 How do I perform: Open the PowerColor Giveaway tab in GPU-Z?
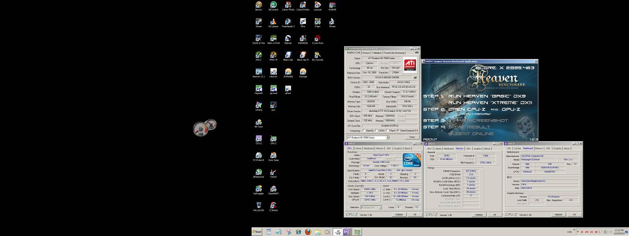[394, 53]
